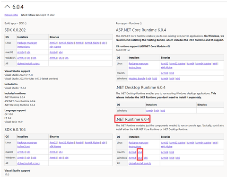
Task: Download .NET Runtime 6.0.4 macOS x64 installer
Action: pos(140,152)
